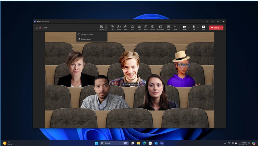
Task: Toggle the Camera on or off
Action: (x=184, y=27)
